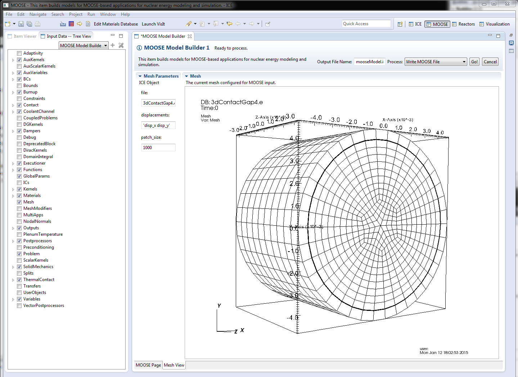Expand the Executioner tree node
The width and height of the screenshot is (518, 377).
(x=13, y=164)
